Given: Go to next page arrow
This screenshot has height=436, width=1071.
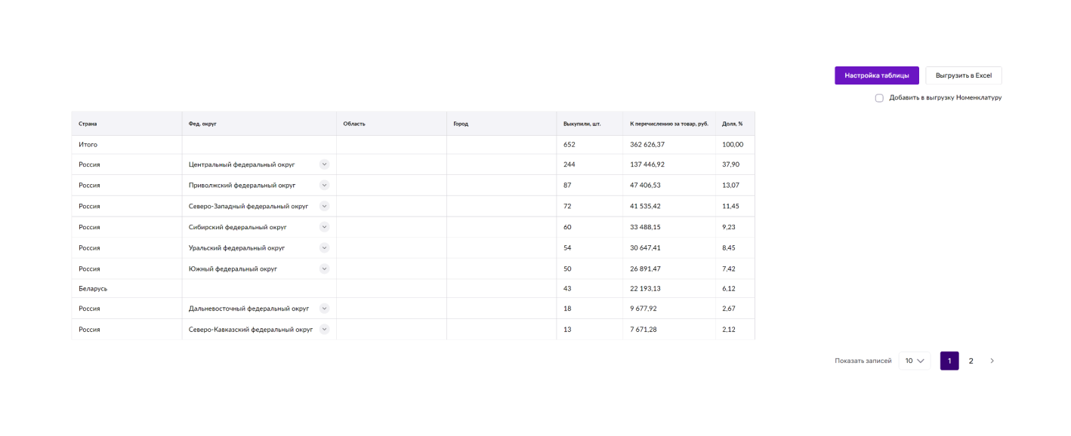Looking at the screenshot, I should 992,361.
